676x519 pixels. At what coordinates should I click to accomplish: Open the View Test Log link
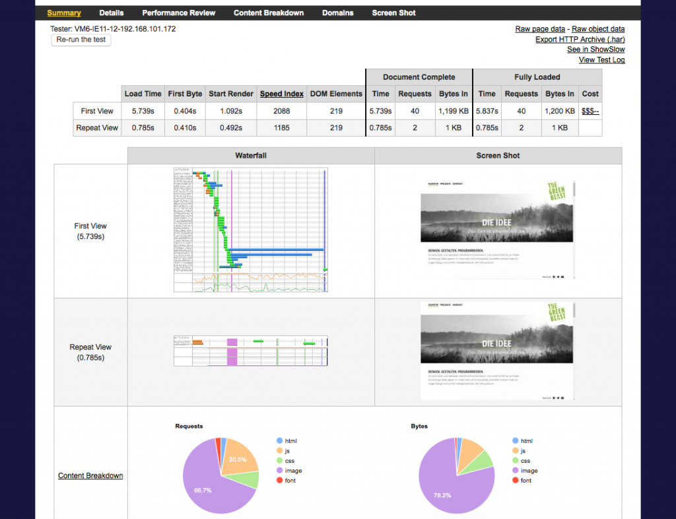tap(601, 60)
